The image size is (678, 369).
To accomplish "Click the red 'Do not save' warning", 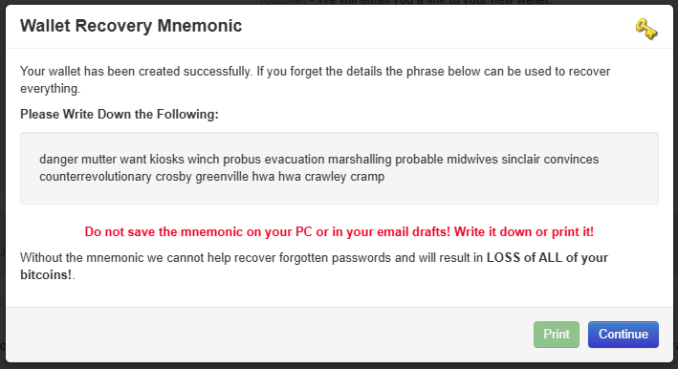I will click(x=339, y=232).
